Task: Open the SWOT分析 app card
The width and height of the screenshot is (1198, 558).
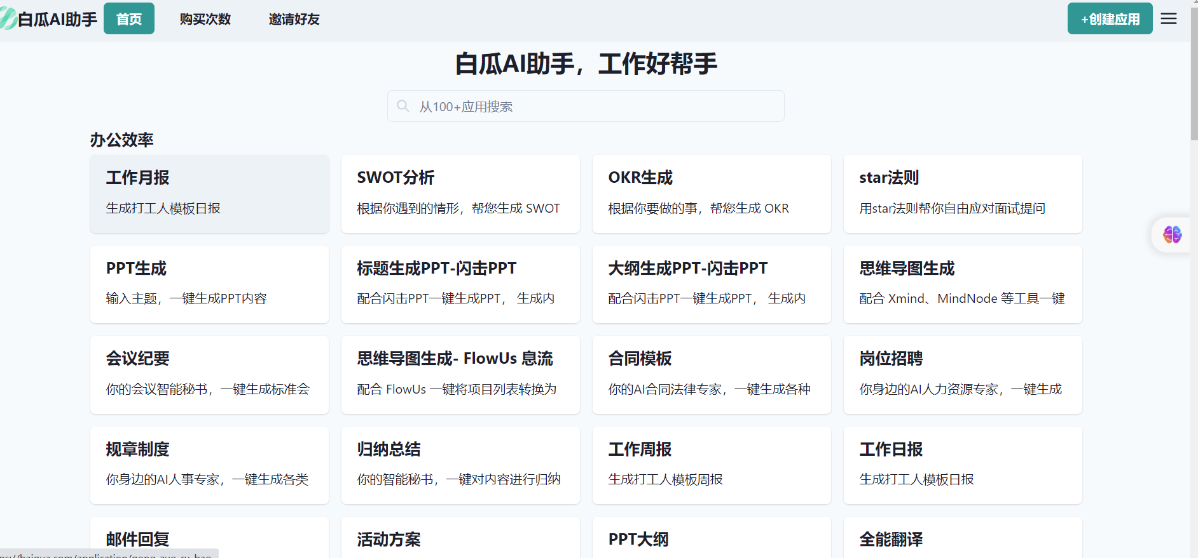Action: click(460, 194)
